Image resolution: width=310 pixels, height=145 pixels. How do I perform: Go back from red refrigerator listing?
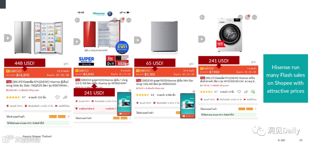click(x=77, y=20)
